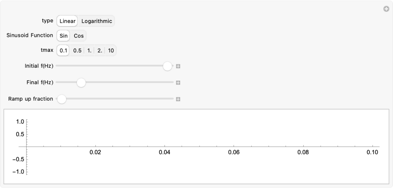The height and width of the screenshot is (189, 393).
Task: Switch type to Logarithmic
Action: pos(97,21)
